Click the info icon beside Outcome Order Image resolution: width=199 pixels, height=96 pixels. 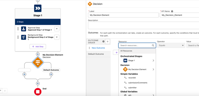[x=103, y=42]
